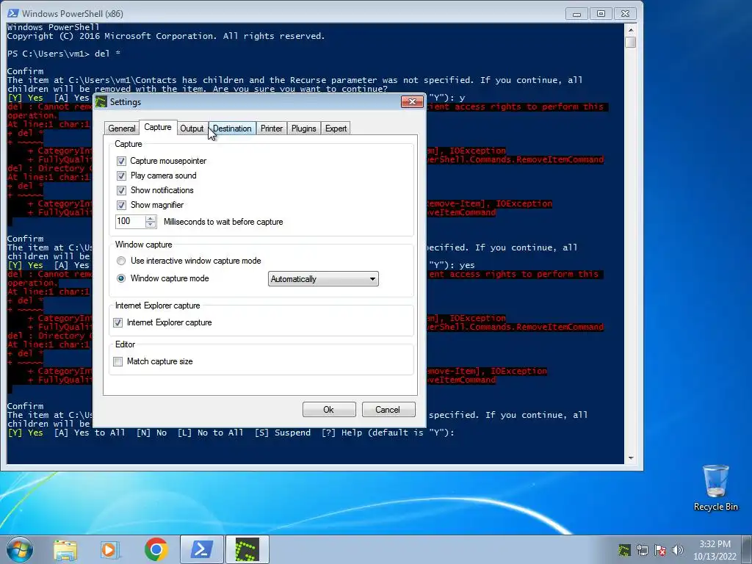Cancel the Settings dialog

[x=388, y=410]
